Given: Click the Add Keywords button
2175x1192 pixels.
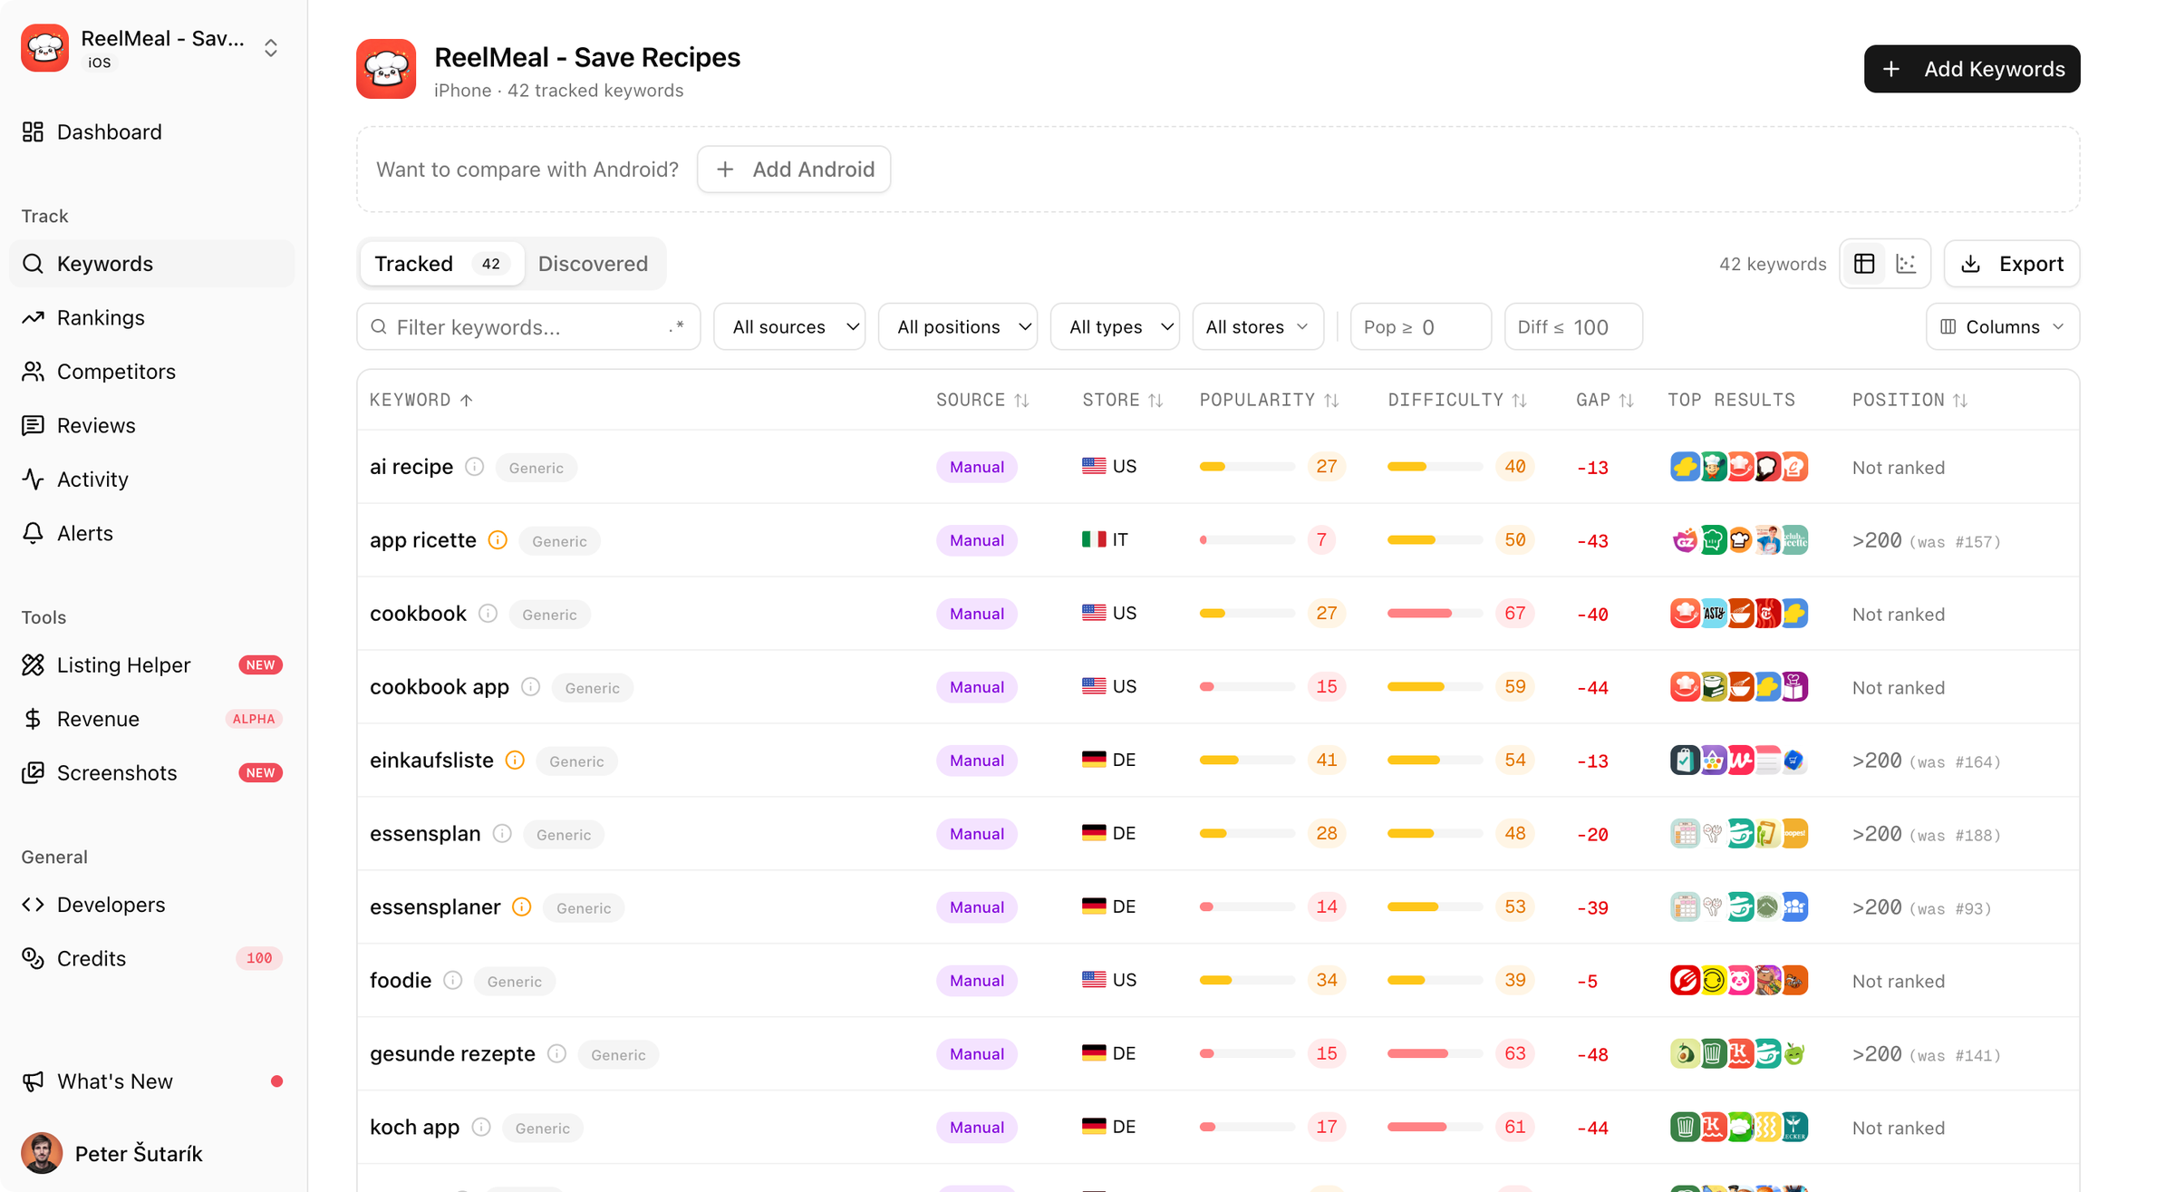Looking at the screenshot, I should (x=1972, y=69).
